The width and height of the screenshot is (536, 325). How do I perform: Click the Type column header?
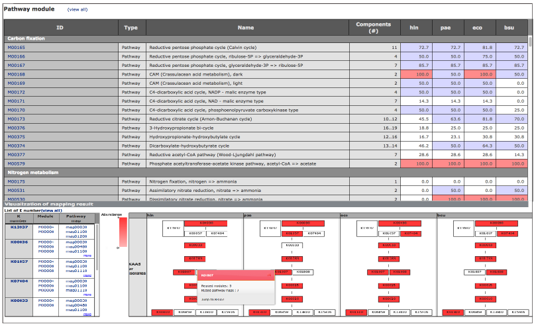tap(132, 28)
